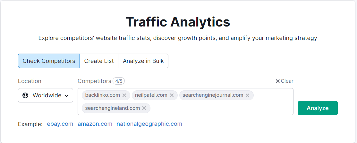Remove neilpatel.com from competitors

click(172, 95)
